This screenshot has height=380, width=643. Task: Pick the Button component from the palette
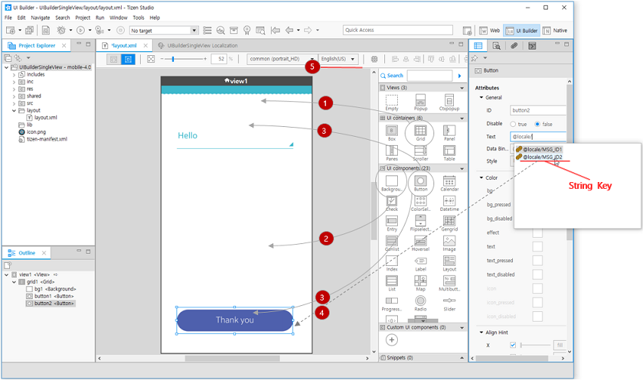coord(421,182)
